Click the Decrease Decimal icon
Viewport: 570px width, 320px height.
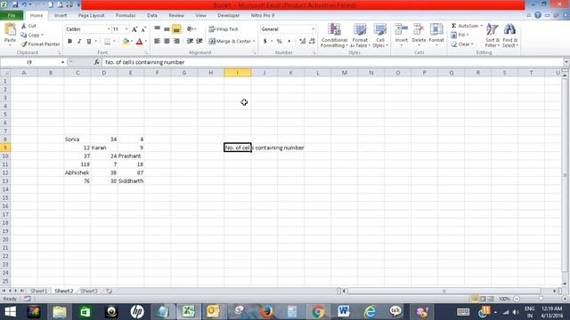tap(312, 42)
